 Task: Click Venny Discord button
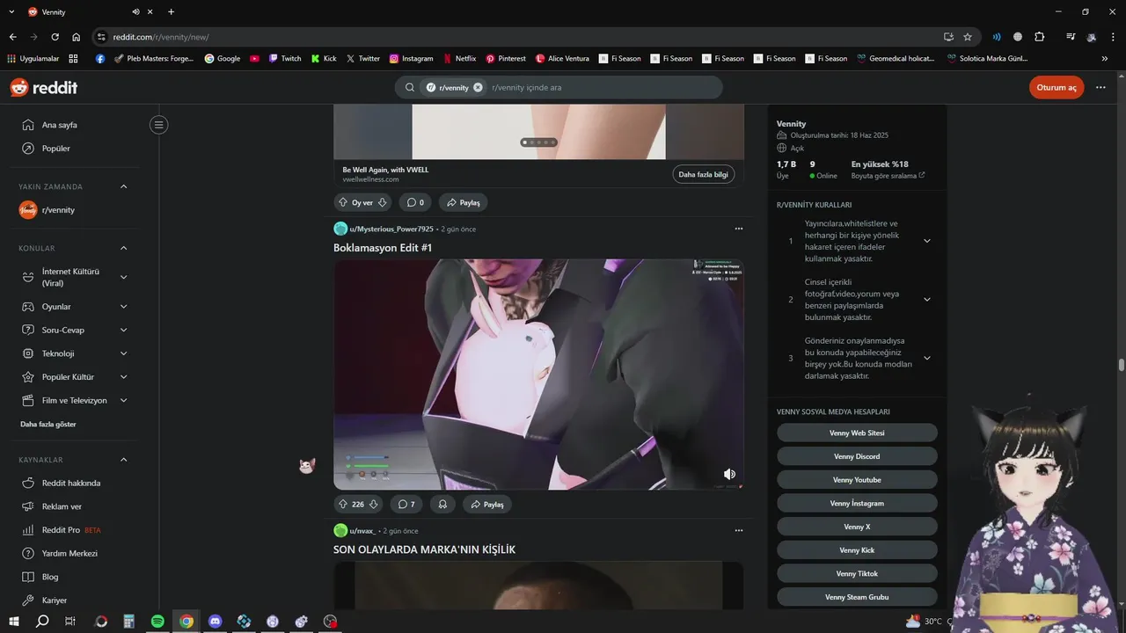point(857,456)
